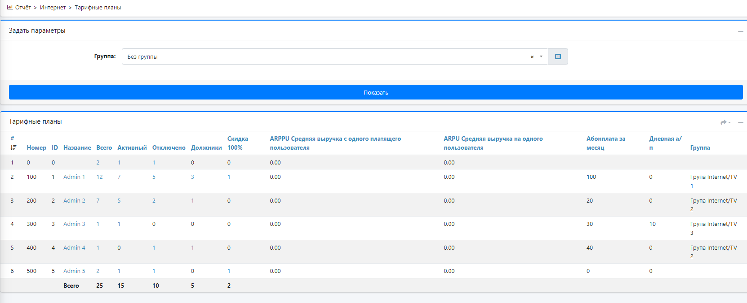Open the 5 disabled users of Admin 1
The image size is (747, 303).
tap(154, 177)
